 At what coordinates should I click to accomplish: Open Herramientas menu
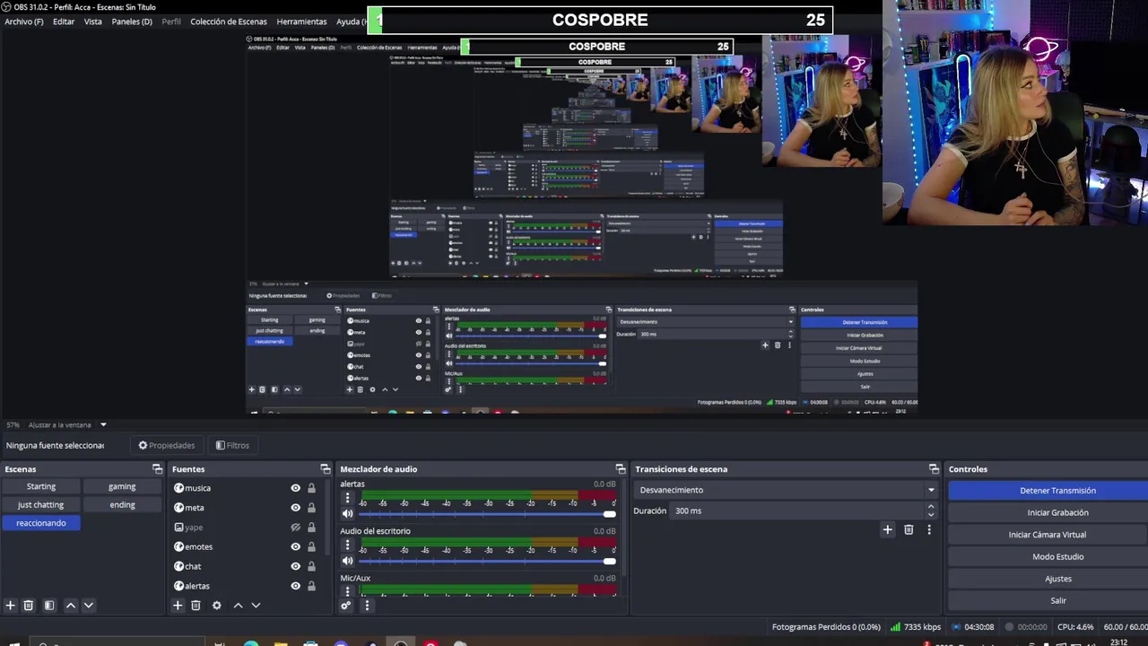(301, 22)
